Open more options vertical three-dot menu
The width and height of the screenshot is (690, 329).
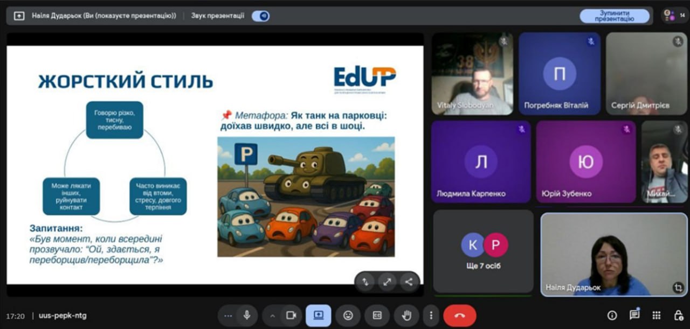point(431,316)
